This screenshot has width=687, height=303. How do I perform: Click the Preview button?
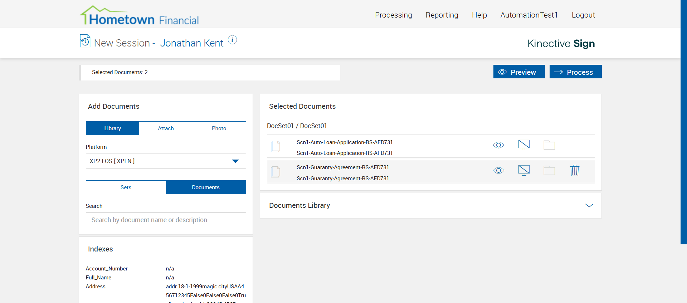(x=519, y=72)
